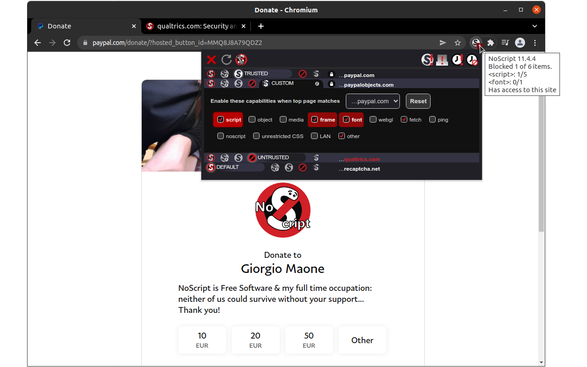Enable the LAN capability checkbox
The height and width of the screenshot is (367, 587).
(x=314, y=136)
